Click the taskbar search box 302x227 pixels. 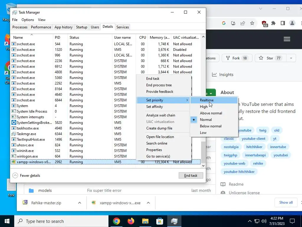pyautogui.click(x=61, y=221)
